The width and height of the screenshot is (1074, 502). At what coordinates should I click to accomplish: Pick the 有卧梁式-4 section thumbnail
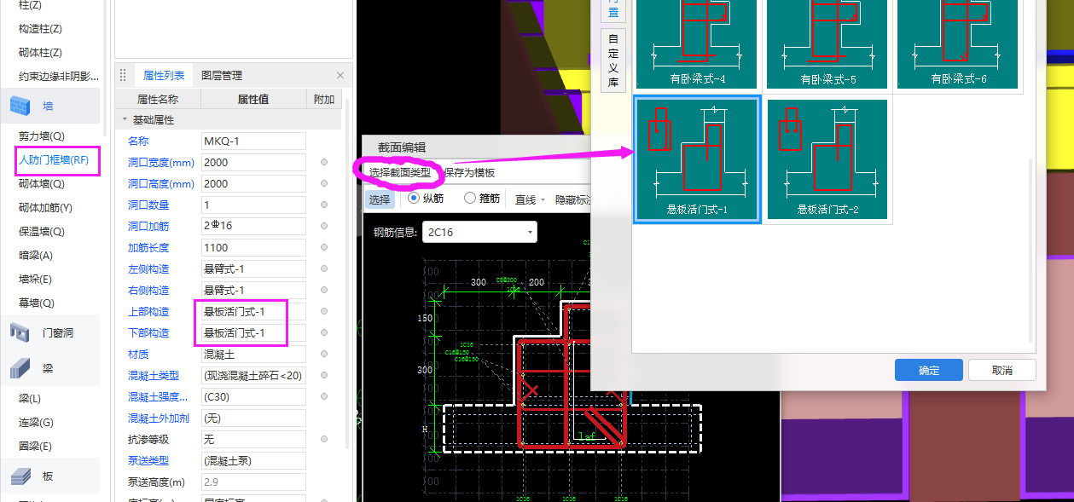point(698,44)
